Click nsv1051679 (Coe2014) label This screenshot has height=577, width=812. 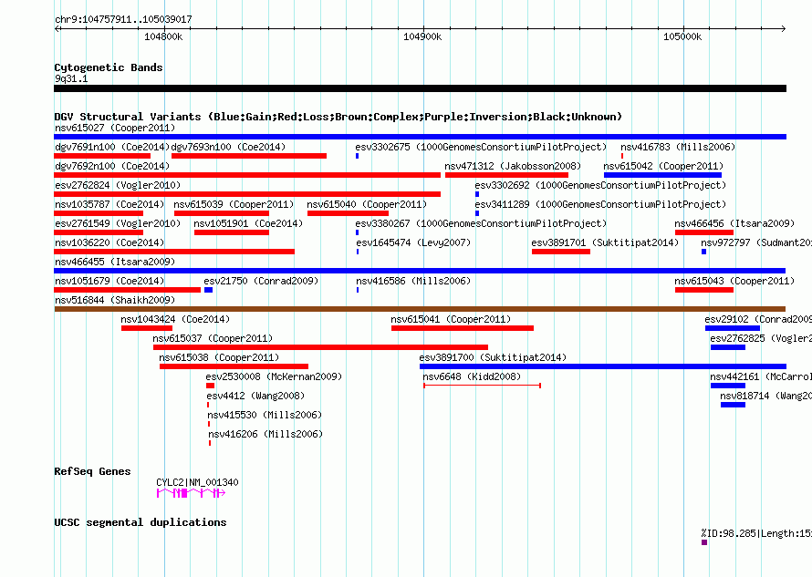[x=109, y=281]
